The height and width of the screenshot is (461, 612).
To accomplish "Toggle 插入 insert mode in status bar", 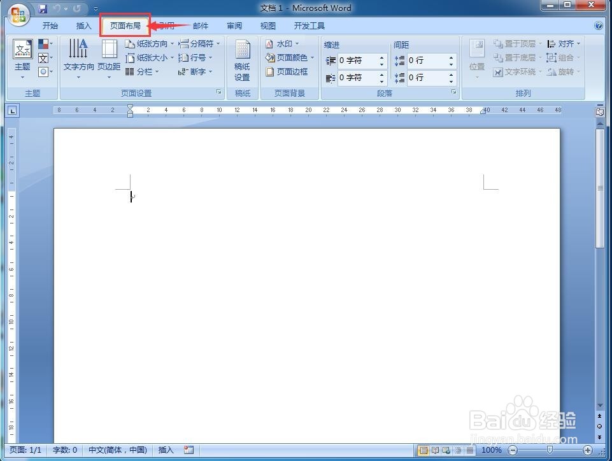I will (166, 450).
